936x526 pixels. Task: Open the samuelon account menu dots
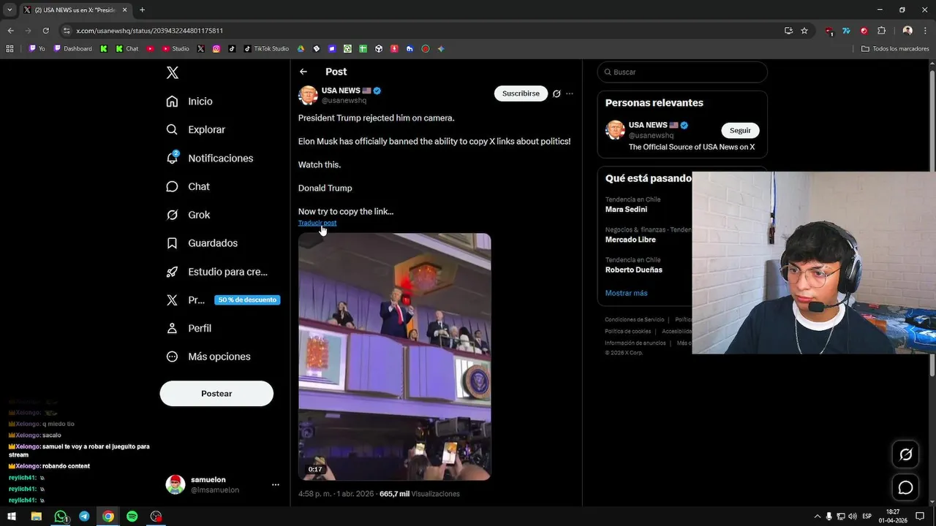(275, 484)
